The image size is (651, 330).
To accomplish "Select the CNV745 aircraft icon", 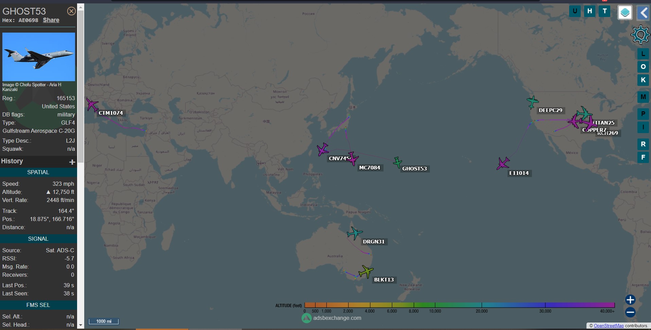I will click(x=323, y=149).
